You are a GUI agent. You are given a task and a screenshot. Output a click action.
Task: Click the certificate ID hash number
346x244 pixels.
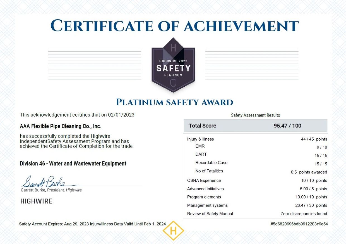(x=299, y=224)
